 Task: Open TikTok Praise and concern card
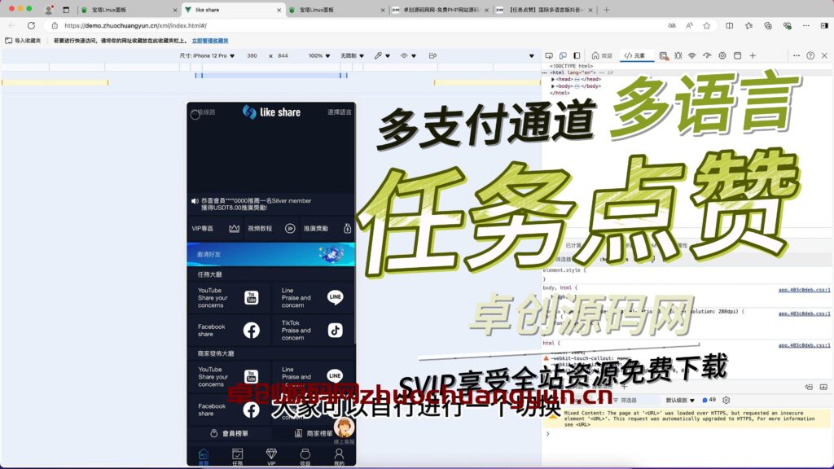[x=313, y=331]
